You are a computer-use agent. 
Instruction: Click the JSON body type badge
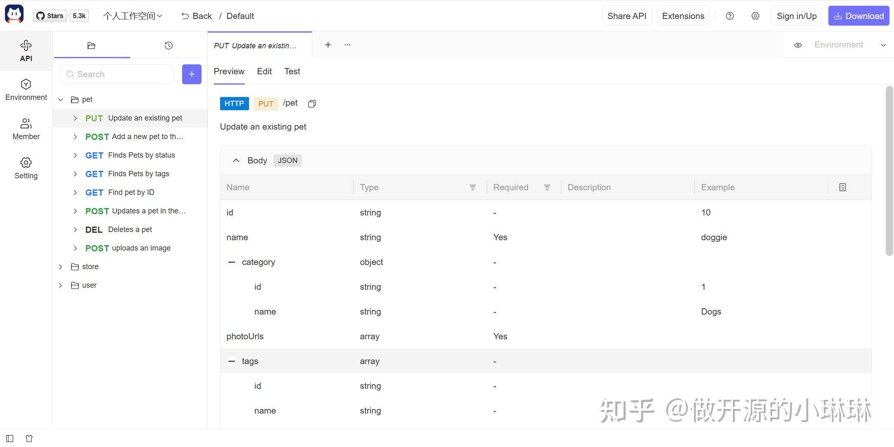287,161
